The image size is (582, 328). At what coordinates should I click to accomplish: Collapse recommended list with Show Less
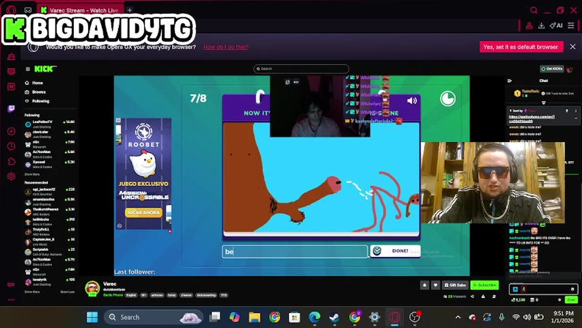[x=67, y=292]
